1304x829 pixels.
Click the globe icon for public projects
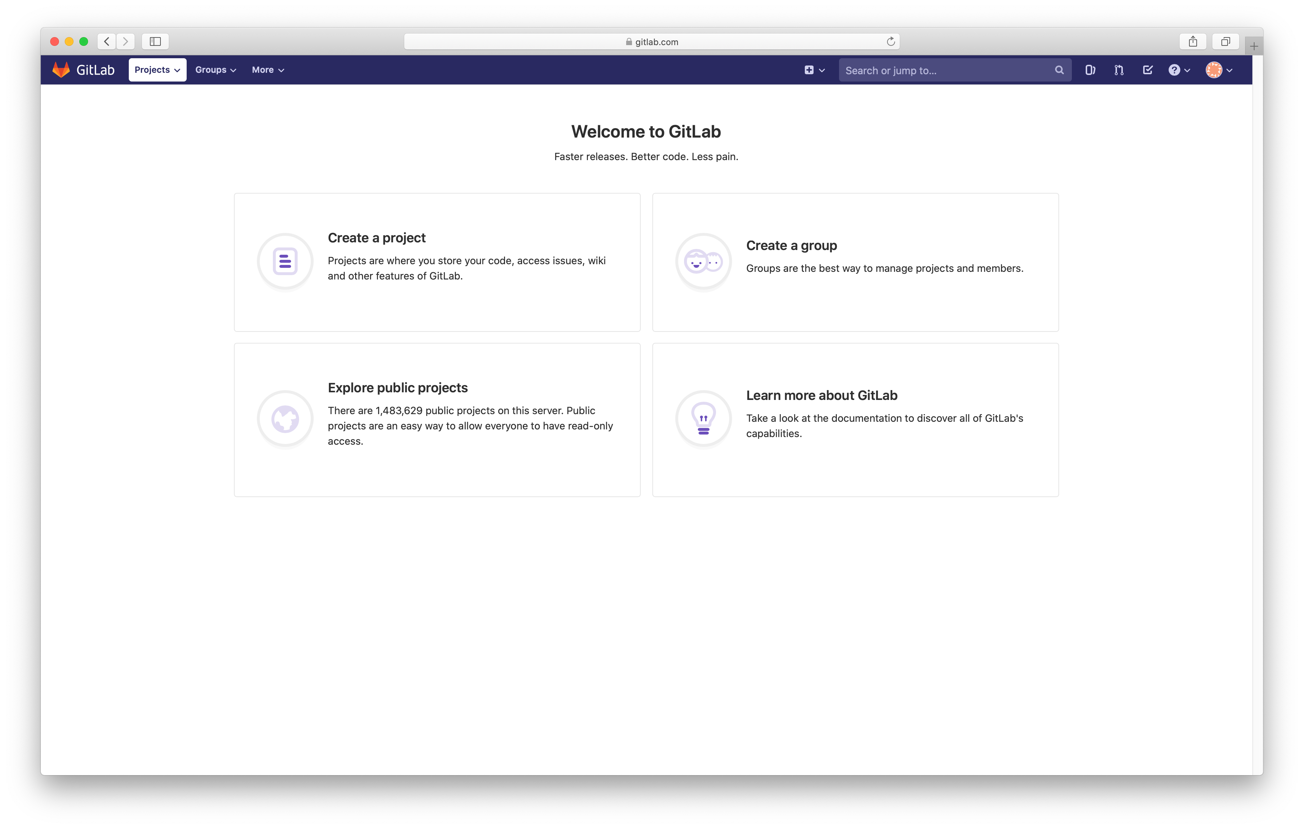click(x=285, y=419)
